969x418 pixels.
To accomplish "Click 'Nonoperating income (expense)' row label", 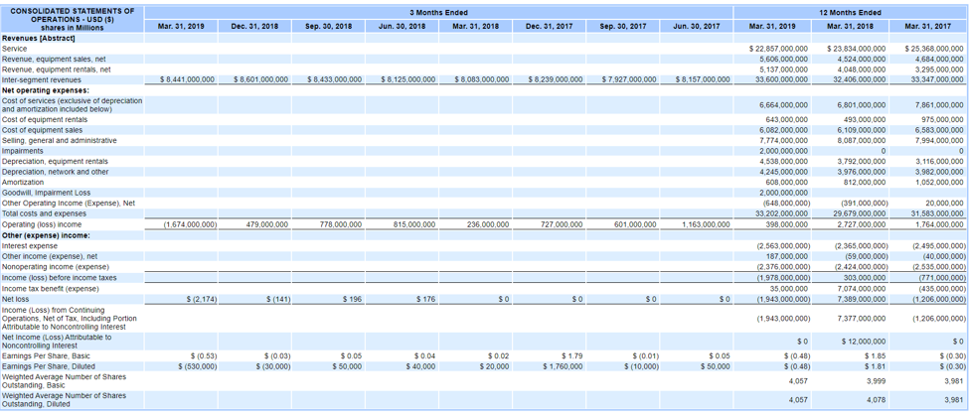I will point(56,267).
